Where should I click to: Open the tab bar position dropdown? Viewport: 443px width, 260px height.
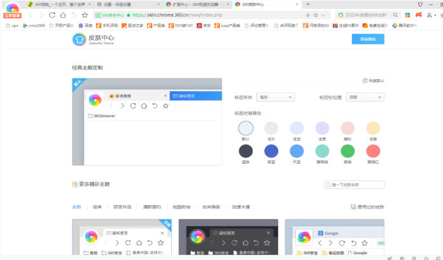pos(365,97)
